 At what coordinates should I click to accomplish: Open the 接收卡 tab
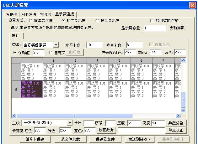(x=46, y=14)
